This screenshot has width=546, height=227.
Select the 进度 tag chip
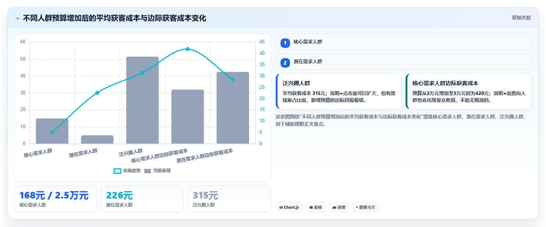[339, 207]
